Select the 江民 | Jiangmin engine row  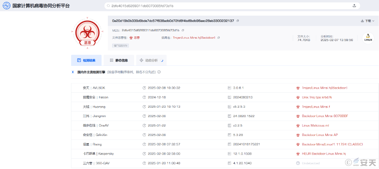(x=225, y=116)
